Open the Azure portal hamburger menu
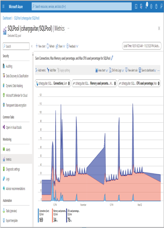Image resolution: width=164 pixels, height=228 pixels. [4, 7]
